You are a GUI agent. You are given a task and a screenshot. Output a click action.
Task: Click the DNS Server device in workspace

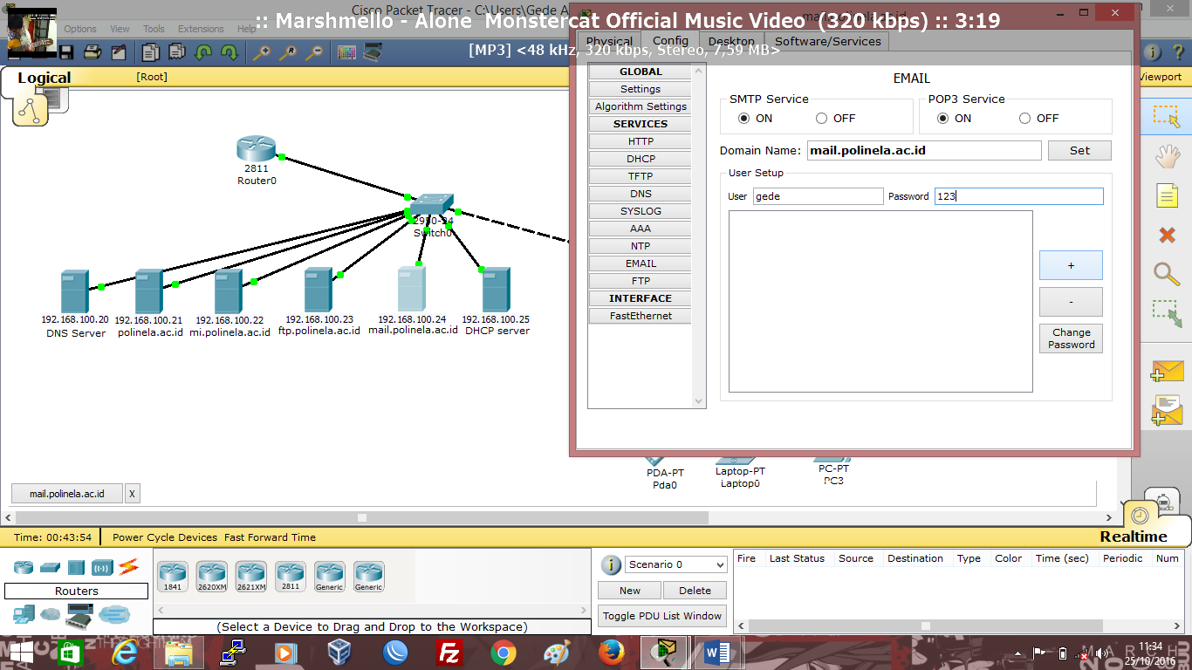74,292
